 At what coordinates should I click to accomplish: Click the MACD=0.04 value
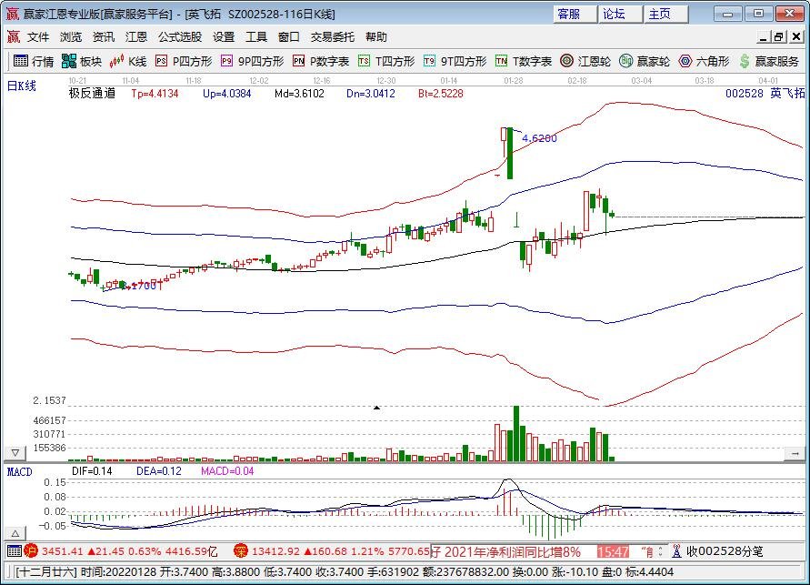pos(227,470)
